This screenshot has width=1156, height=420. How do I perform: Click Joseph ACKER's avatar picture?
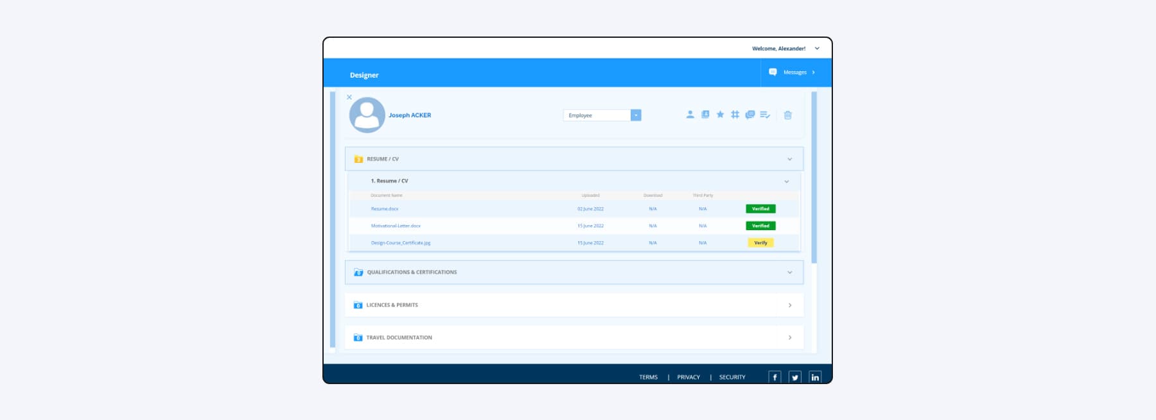(x=367, y=115)
